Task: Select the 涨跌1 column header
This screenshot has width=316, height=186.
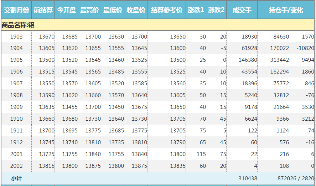Action: coord(196,10)
